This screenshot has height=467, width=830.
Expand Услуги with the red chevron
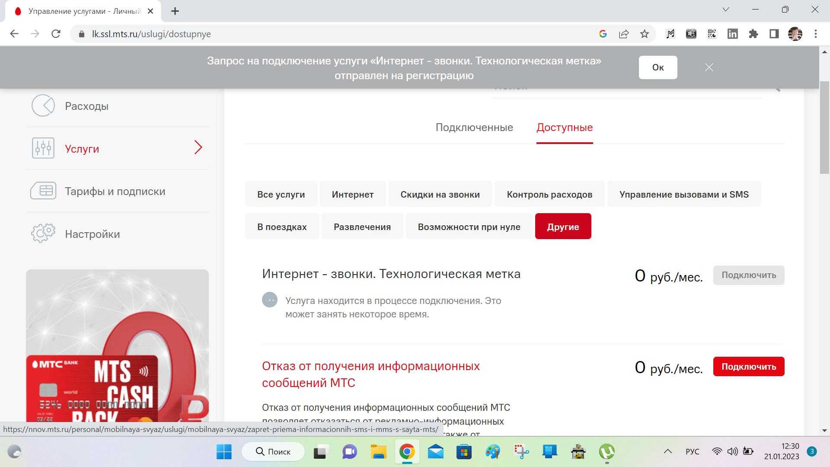[198, 147]
